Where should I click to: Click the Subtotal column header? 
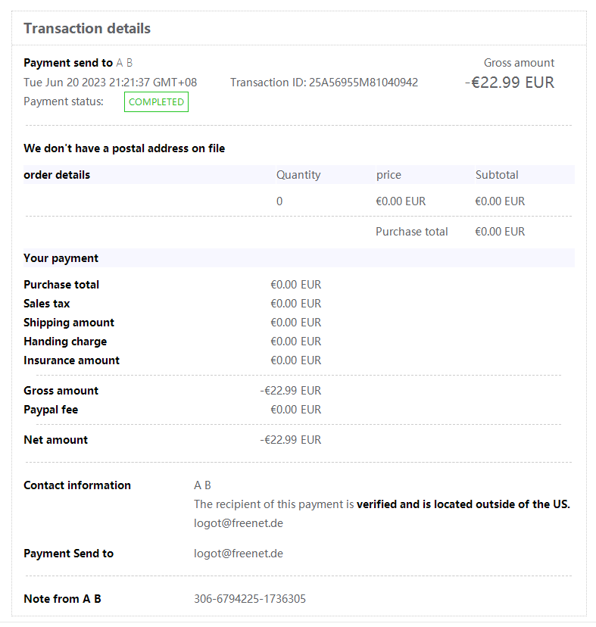click(497, 175)
